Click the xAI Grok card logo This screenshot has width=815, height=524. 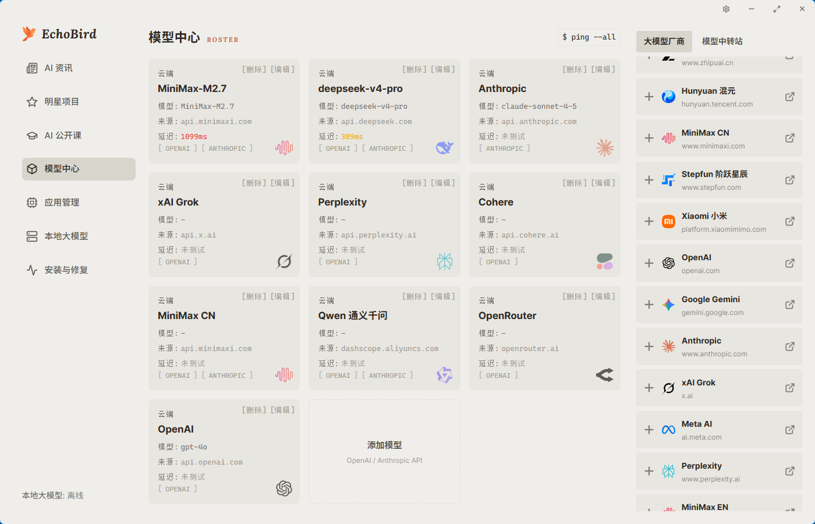point(284,261)
